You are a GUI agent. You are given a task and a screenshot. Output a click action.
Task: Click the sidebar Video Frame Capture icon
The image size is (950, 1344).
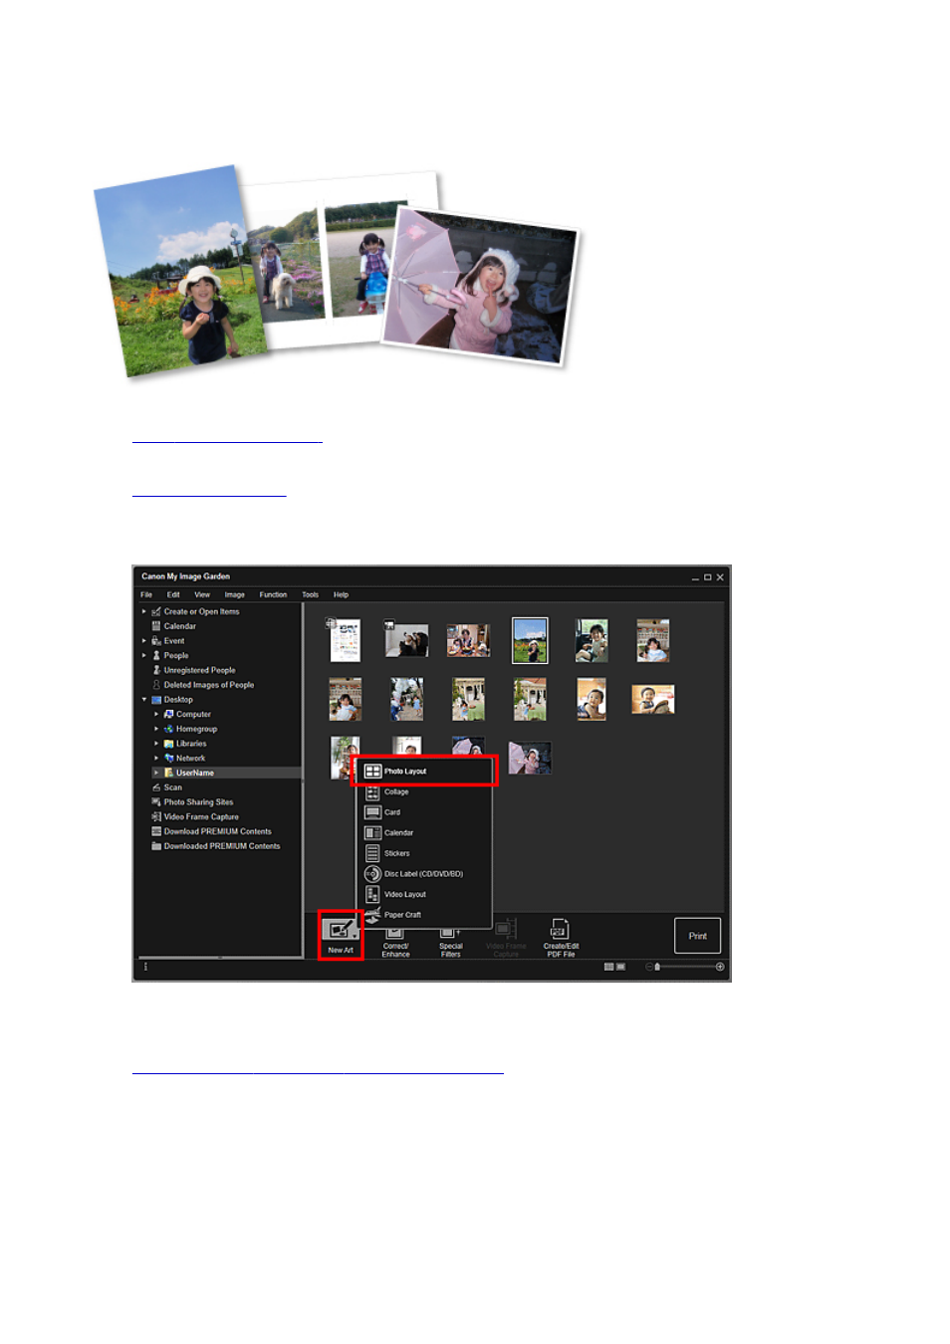pos(156,817)
